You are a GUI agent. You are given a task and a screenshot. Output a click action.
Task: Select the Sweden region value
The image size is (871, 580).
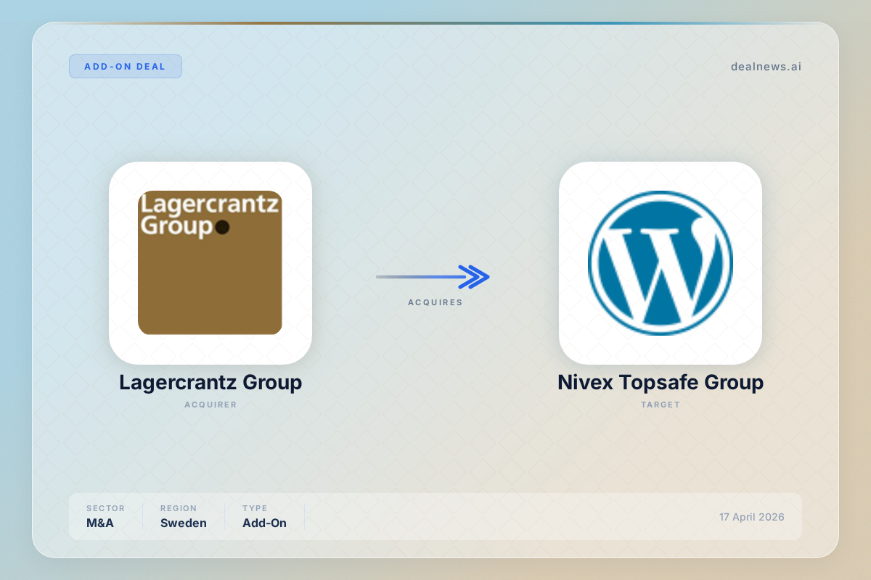[183, 523]
